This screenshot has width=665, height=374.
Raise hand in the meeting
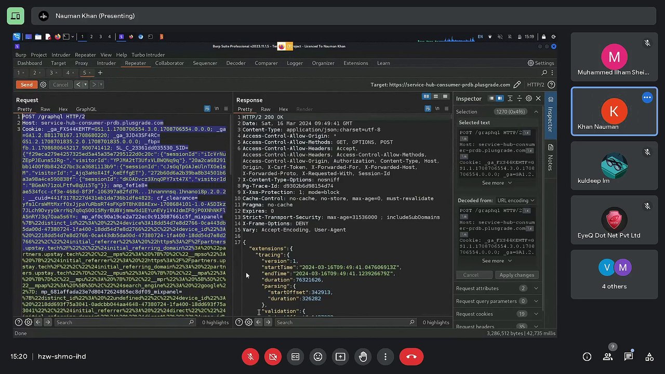click(x=363, y=356)
